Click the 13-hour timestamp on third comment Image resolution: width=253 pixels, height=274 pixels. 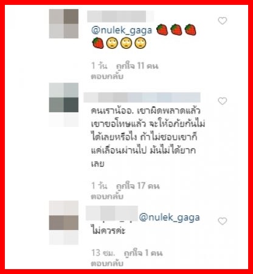(x=103, y=253)
